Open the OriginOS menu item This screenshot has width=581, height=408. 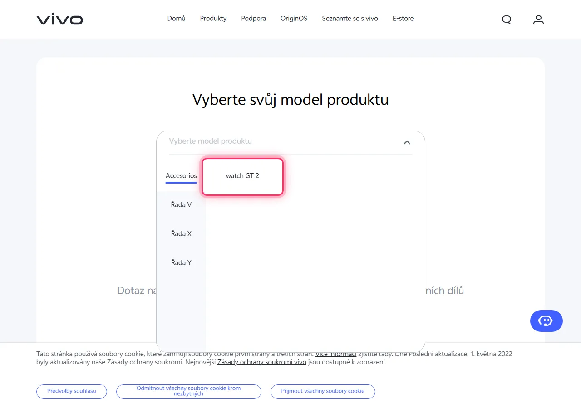pos(294,19)
